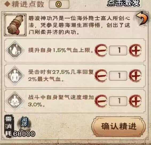This screenshot has height=145, width=151.
Task: Select the 受击回复 point value field
Action: [x=118, y=76]
